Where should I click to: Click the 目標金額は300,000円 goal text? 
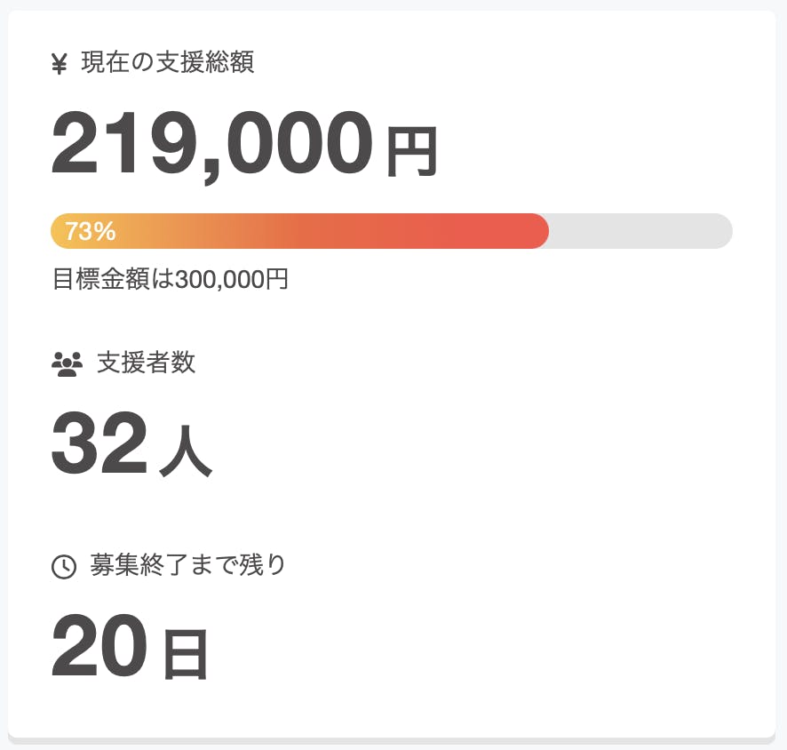tap(170, 279)
